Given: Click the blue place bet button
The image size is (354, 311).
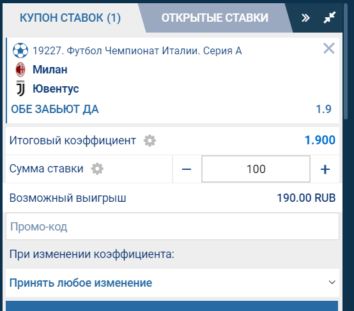Looking at the screenshot, I should tap(172, 306).
